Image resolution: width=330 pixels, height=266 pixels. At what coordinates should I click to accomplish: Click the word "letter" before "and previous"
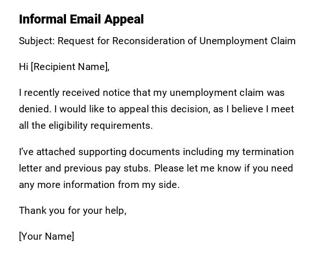pyautogui.click(x=31, y=168)
